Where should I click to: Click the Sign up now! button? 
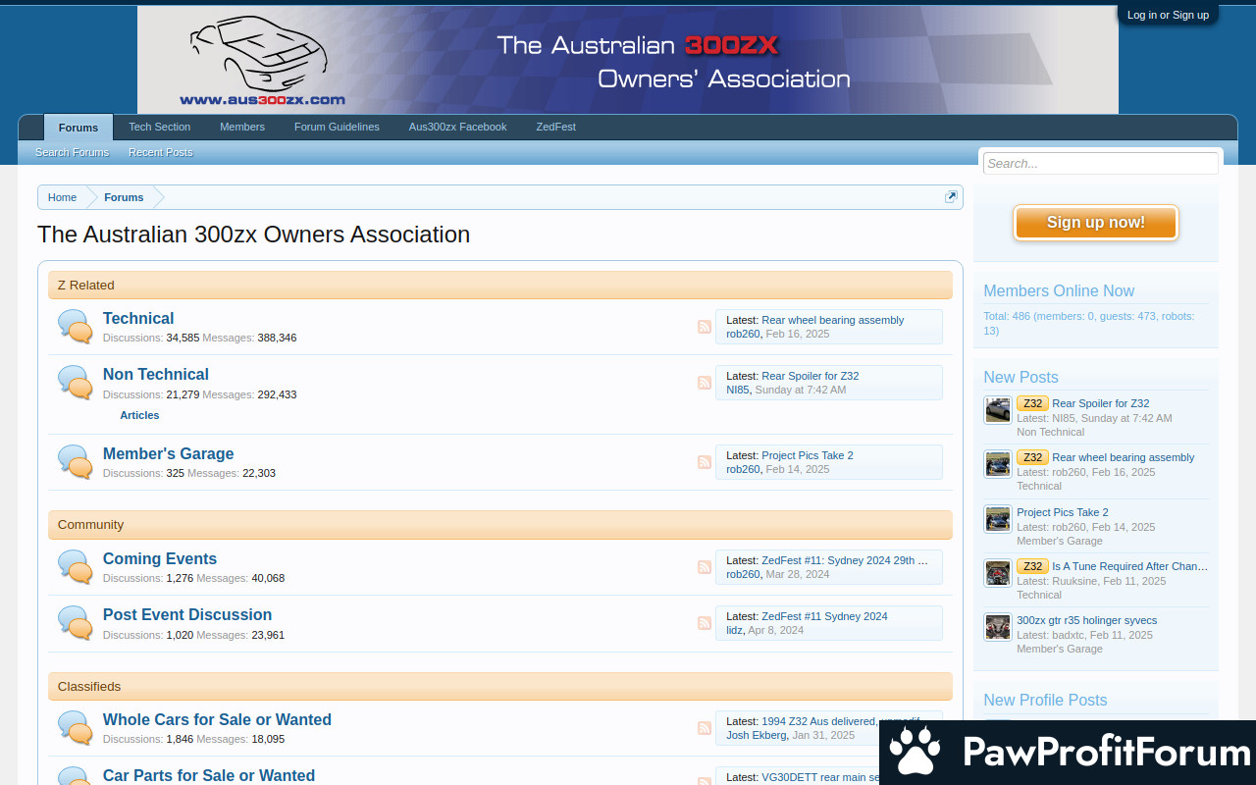click(1096, 223)
